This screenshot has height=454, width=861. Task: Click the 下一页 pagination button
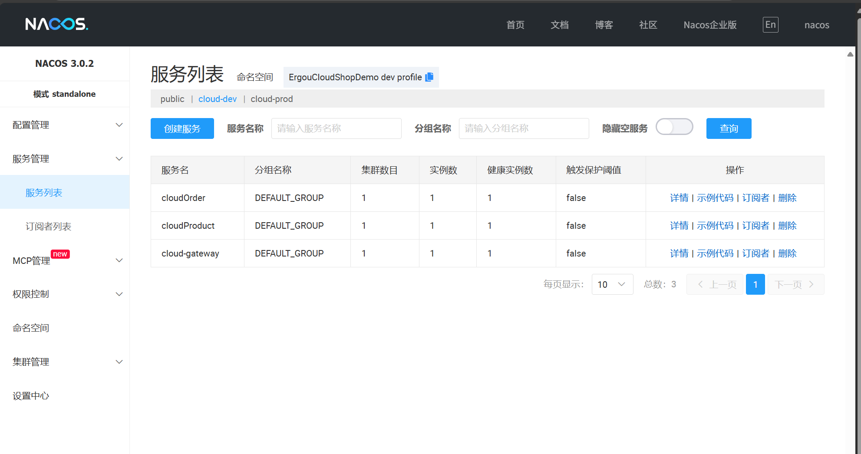(796, 284)
